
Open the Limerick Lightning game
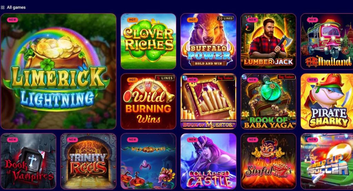pos(59,71)
